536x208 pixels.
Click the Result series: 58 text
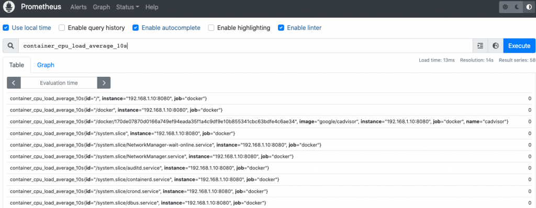coord(517,60)
